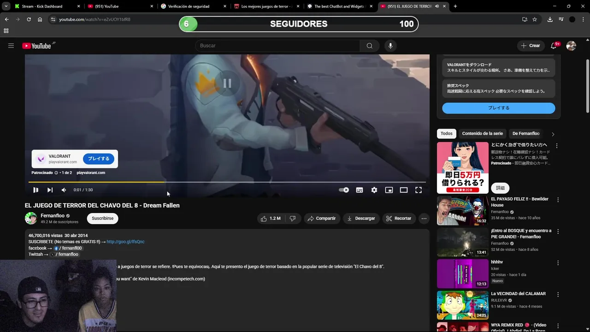
Task: Focus the Buscar search field
Action: click(277, 46)
